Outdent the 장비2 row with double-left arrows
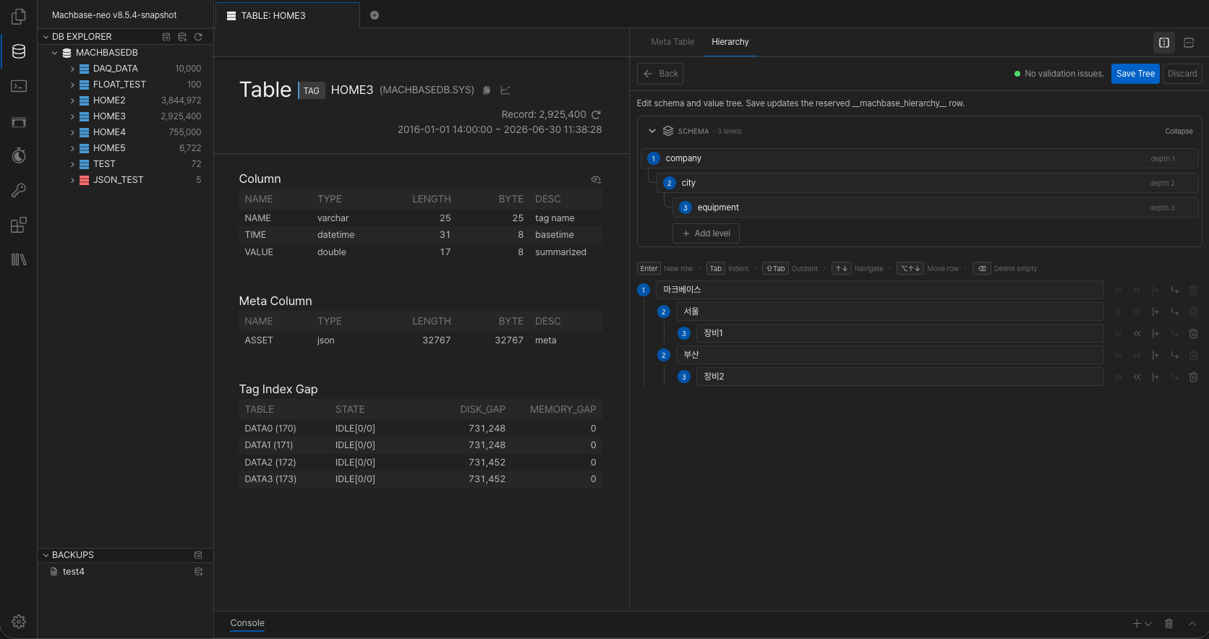 (1137, 377)
